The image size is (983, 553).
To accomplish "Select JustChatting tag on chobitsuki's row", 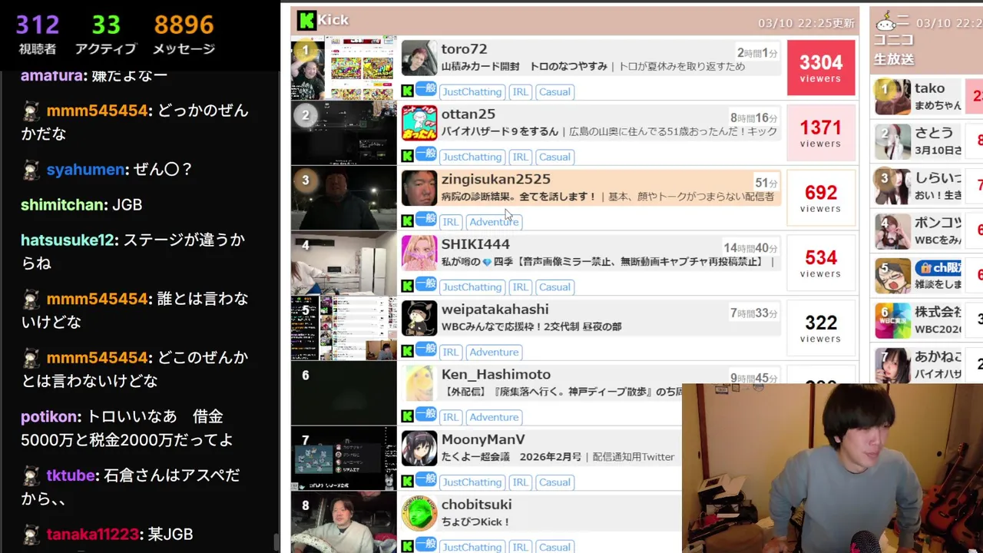I will 472,547.
